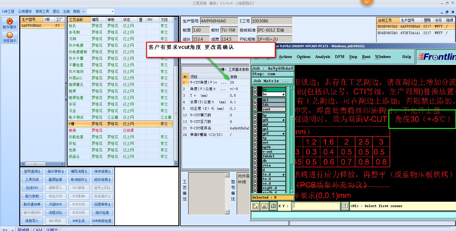Click the orange 82 badge at top

click(x=367, y=2)
